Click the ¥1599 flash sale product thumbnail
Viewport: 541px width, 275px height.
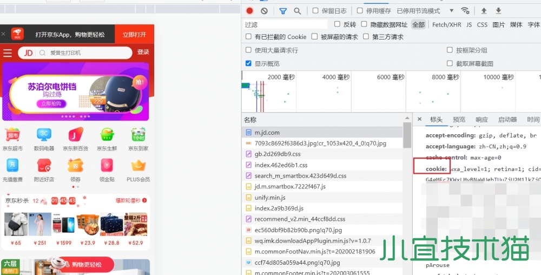[x=63, y=225]
